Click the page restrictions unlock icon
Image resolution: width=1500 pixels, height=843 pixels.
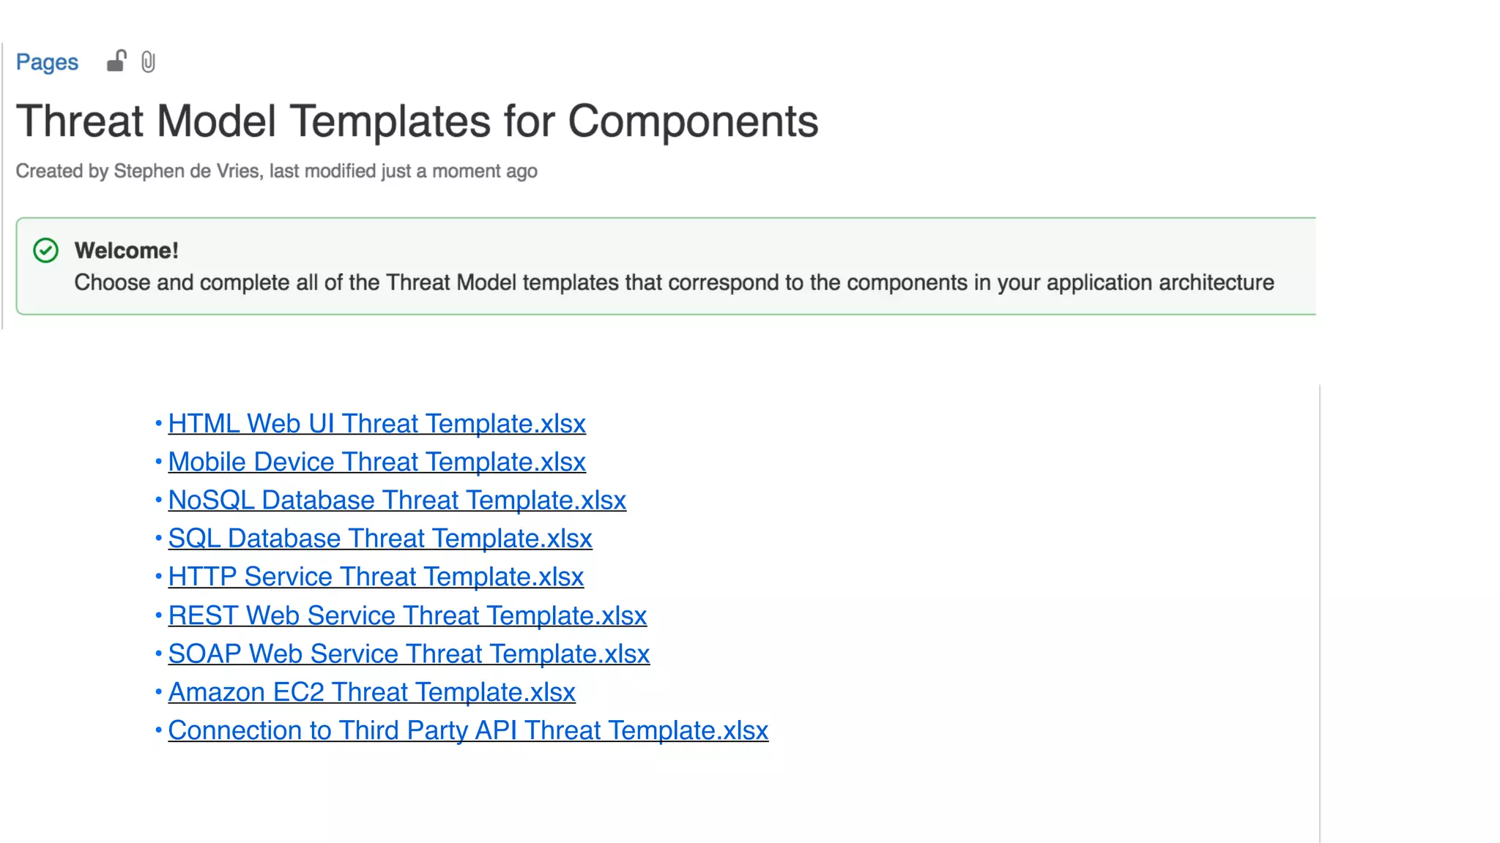click(x=116, y=61)
